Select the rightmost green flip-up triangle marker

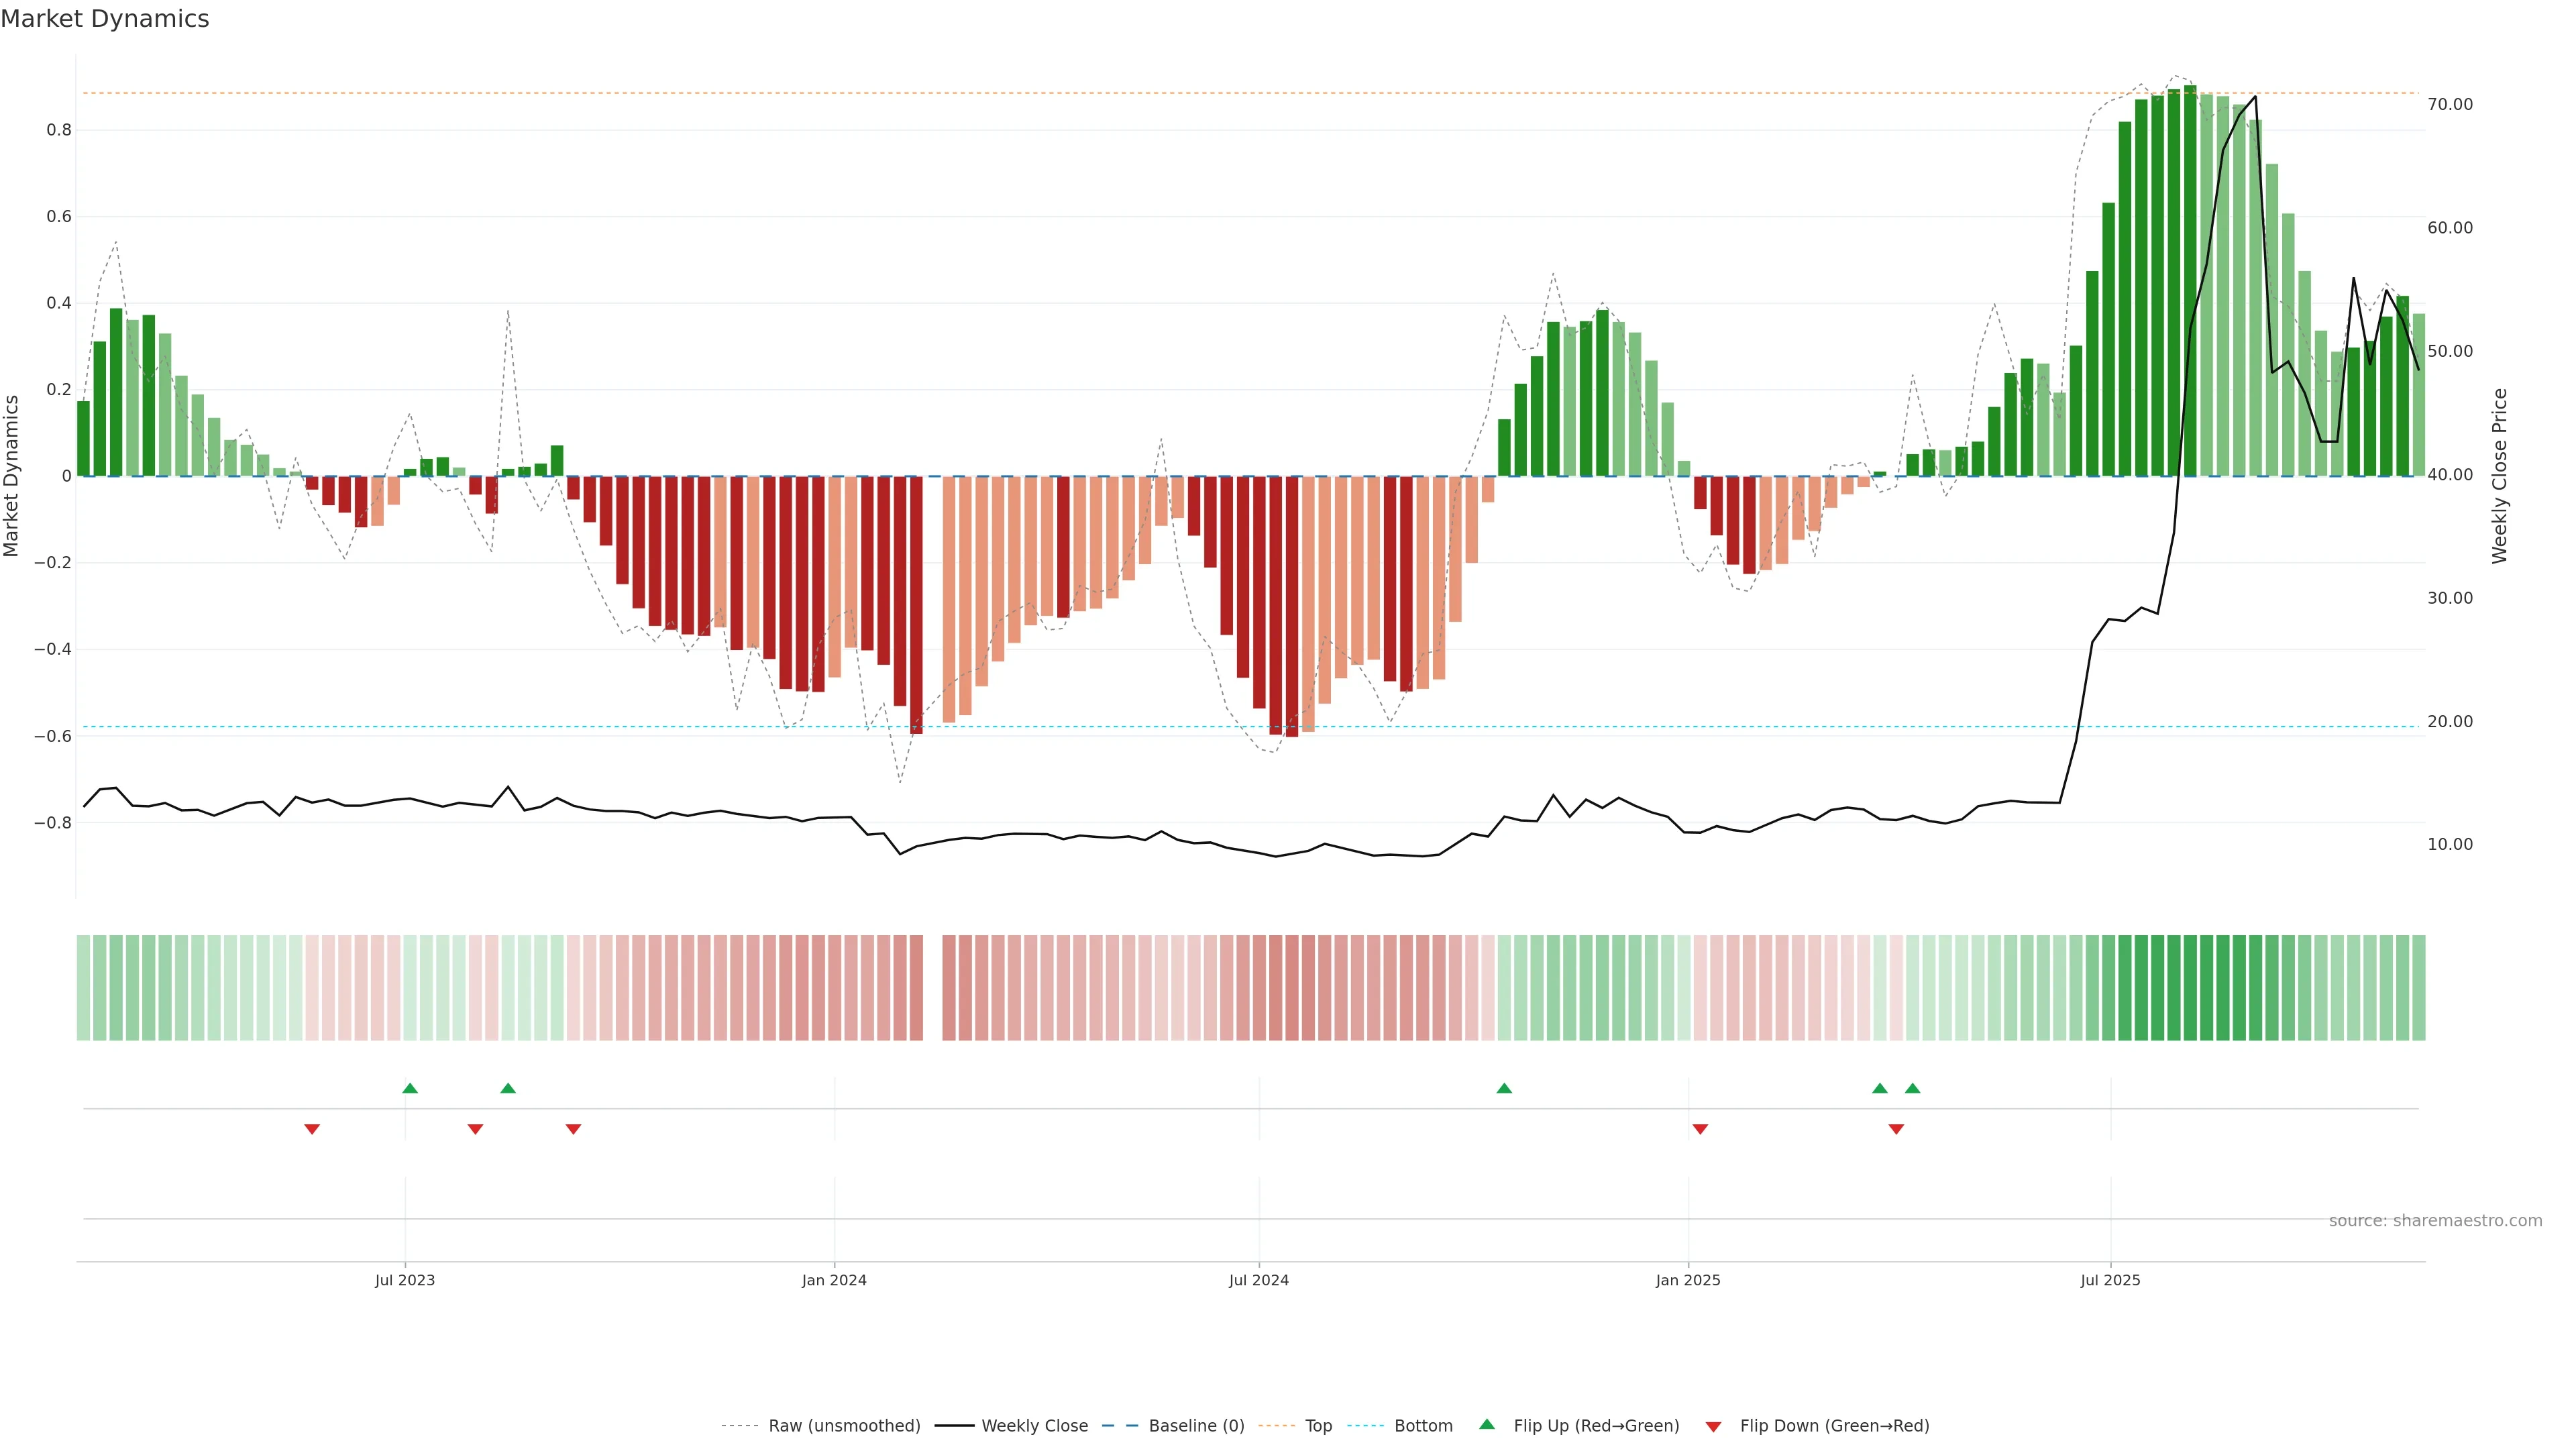coord(1912,1088)
